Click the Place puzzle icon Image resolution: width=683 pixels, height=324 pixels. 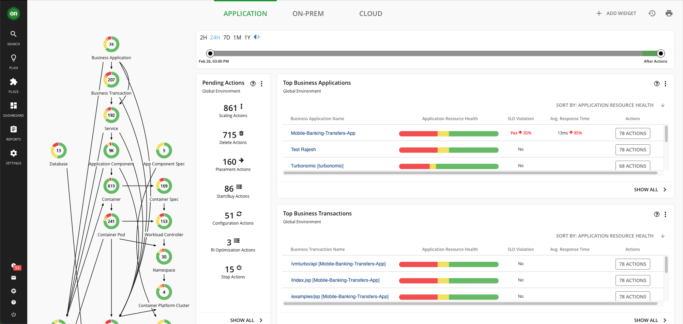[14, 82]
